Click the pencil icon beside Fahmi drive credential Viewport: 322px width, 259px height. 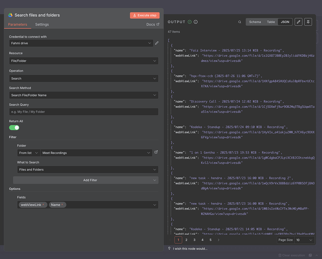pos(157,43)
